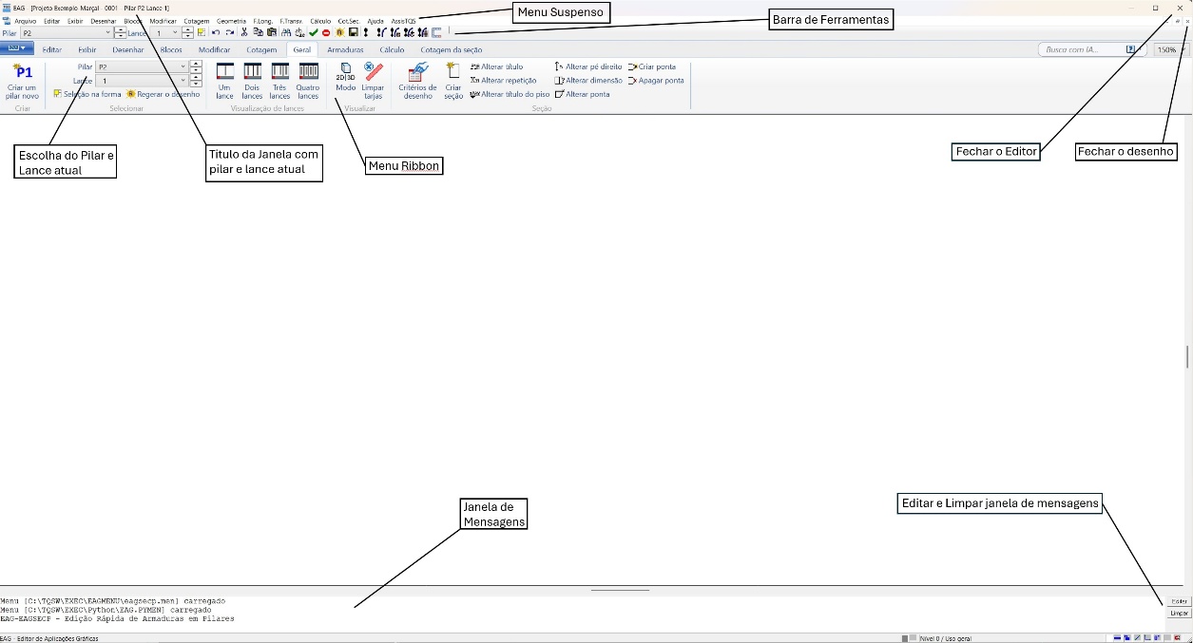Click diagonal line icon in status bar
The height and width of the screenshot is (643, 1193).
click(x=1138, y=638)
